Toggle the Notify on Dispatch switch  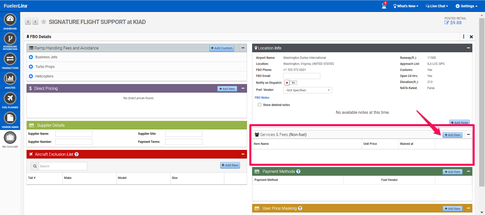tap(290, 83)
